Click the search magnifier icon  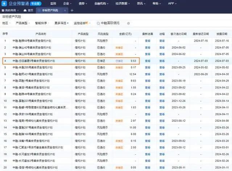point(98,24)
